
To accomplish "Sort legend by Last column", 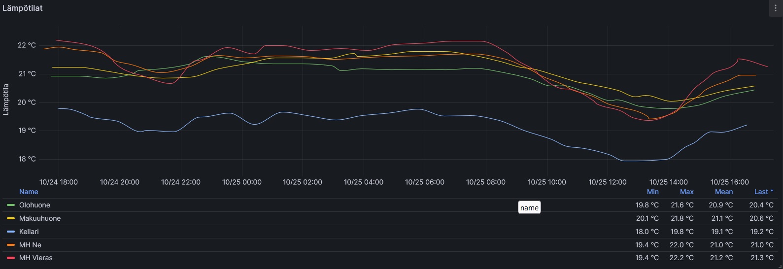I will click(764, 192).
